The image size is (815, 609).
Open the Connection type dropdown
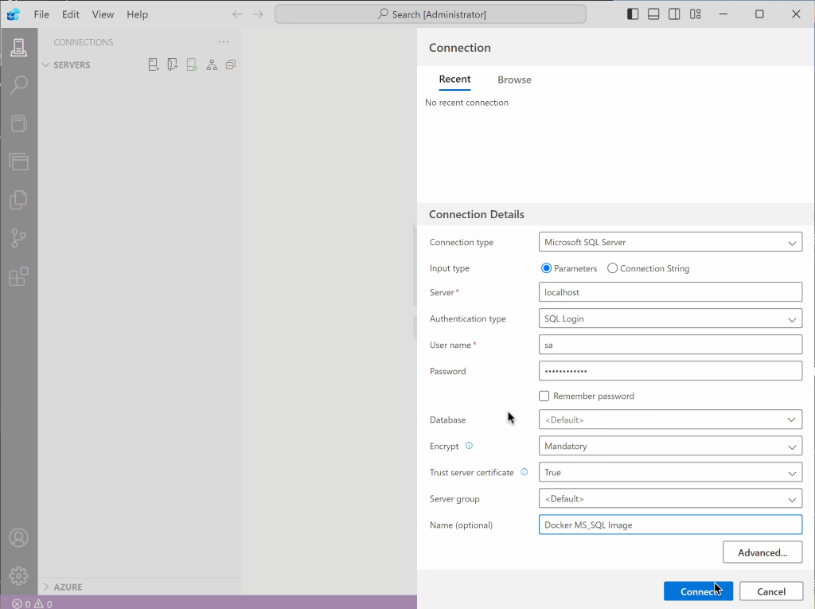[x=670, y=242]
